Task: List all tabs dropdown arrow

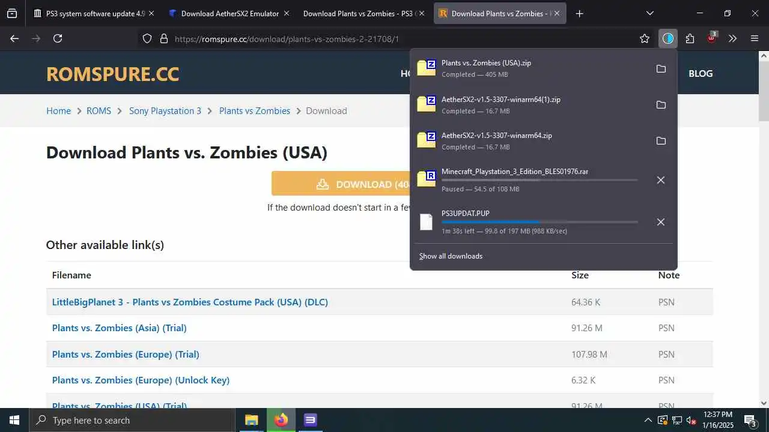Action: (649, 13)
